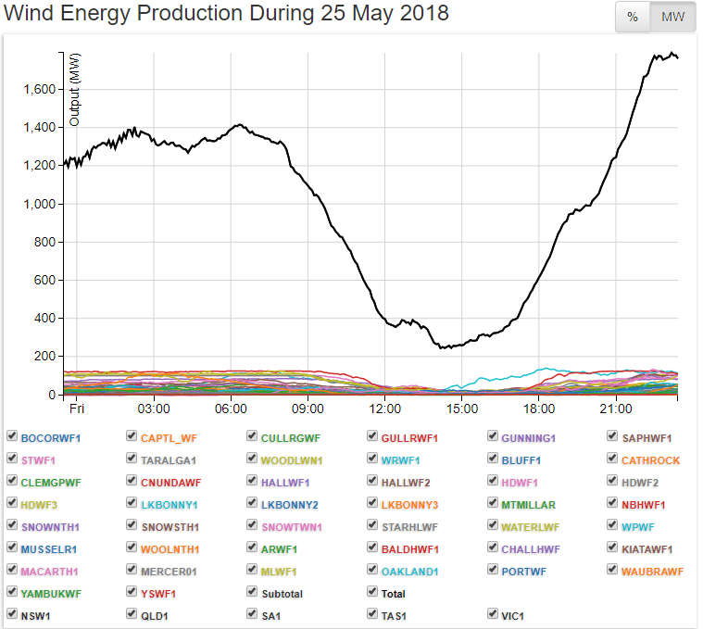Screen dimensions: 703x629
Task: Toggle the Subtotal checkbox
Action: pyautogui.click(x=252, y=594)
